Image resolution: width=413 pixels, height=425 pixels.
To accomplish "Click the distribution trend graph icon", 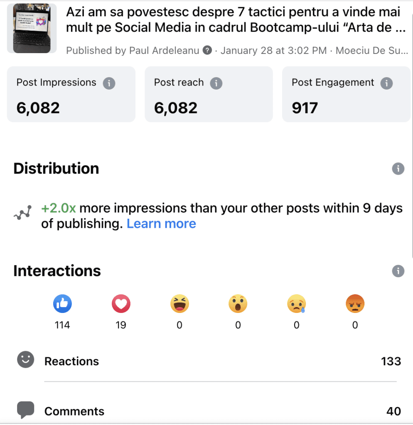I will coord(23,213).
